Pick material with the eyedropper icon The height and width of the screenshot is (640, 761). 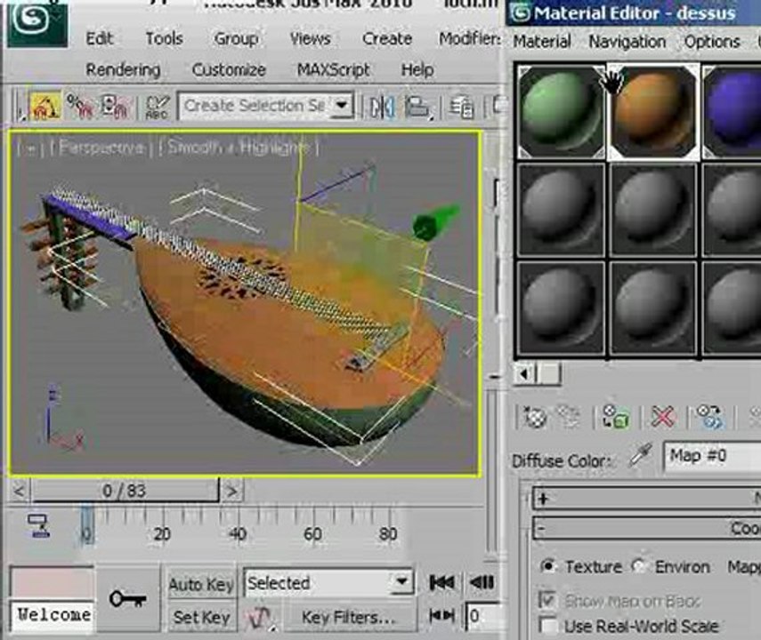(640, 456)
